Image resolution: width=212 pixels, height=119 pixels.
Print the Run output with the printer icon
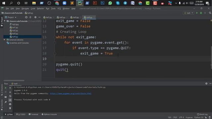[x=10, y=104]
